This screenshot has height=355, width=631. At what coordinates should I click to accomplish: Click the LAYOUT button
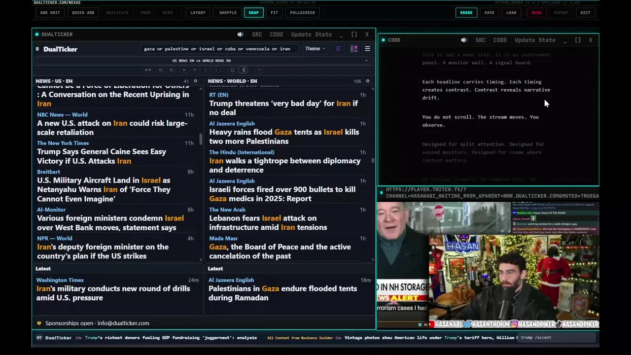[198, 13]
